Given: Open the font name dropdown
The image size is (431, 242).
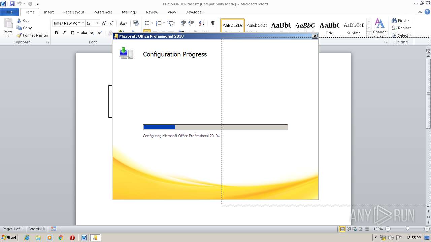Looking at the screenshot, I should coord(83,23).
